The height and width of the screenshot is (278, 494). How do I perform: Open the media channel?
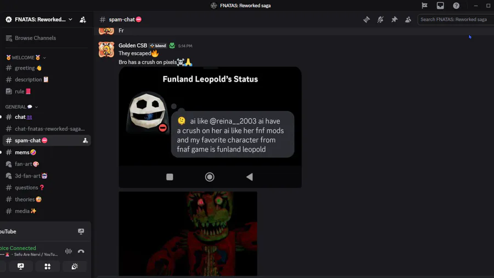(46, 211)
